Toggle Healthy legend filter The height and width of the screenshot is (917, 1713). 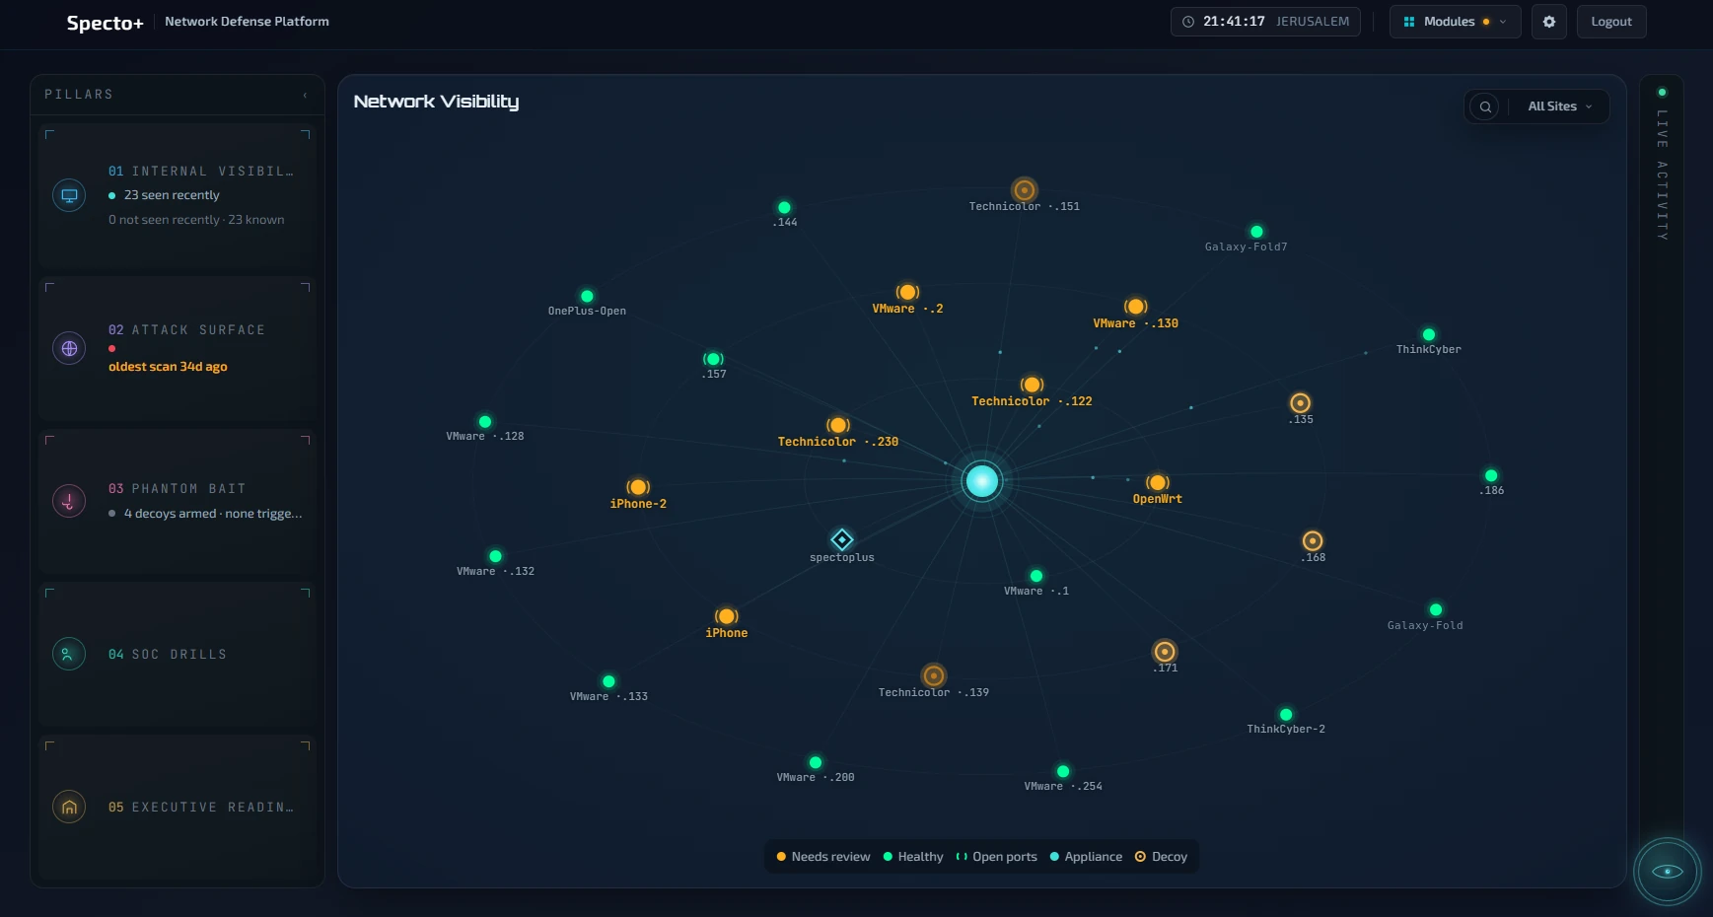(913, 857)
